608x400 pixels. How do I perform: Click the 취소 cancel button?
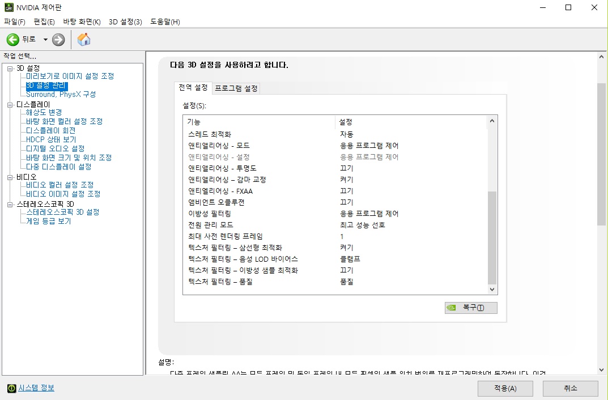tap(571, 388)
